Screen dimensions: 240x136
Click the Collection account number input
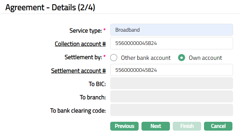coord(171,43)
